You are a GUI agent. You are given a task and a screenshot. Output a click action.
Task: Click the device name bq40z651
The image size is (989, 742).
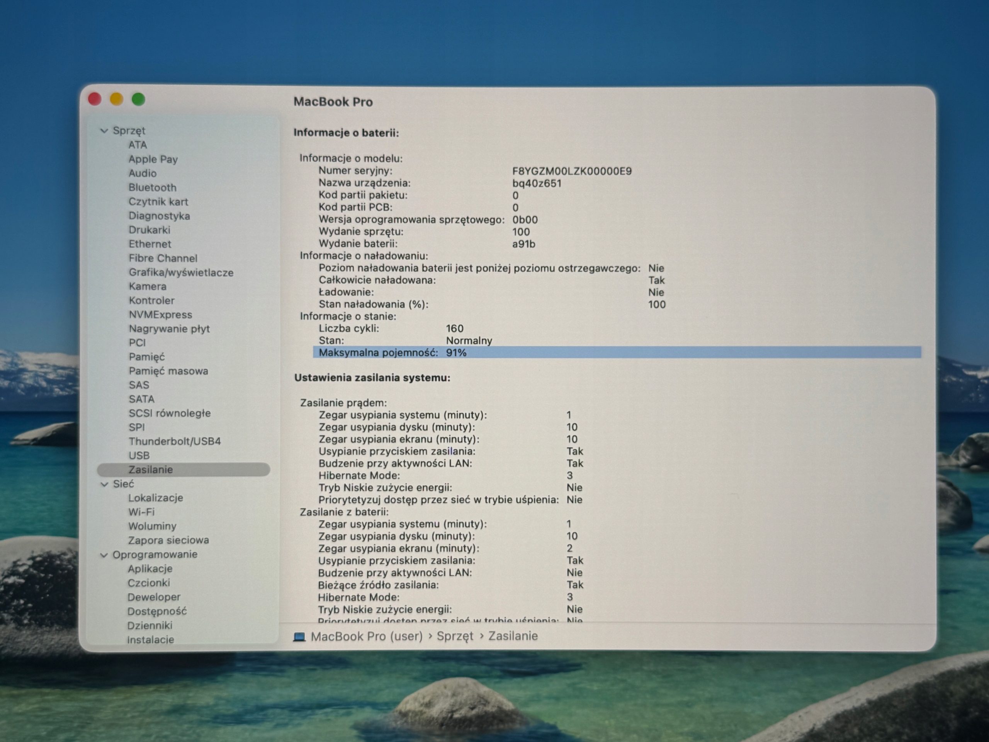coord(537,184)
